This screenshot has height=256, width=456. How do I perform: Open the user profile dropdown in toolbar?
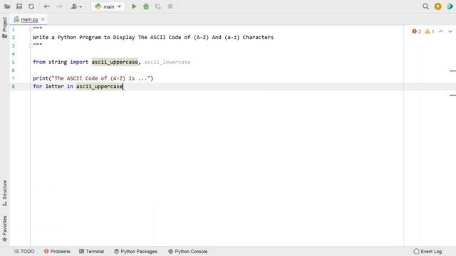click(76, 6)
